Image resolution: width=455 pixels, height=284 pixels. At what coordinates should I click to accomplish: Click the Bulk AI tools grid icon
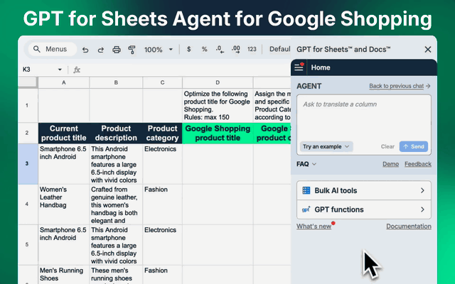[306, 190]
